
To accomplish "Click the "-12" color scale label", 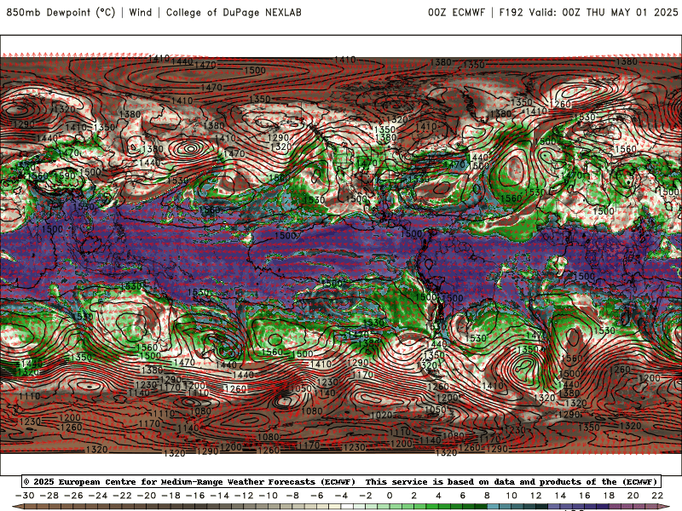I will pos(244,496).
